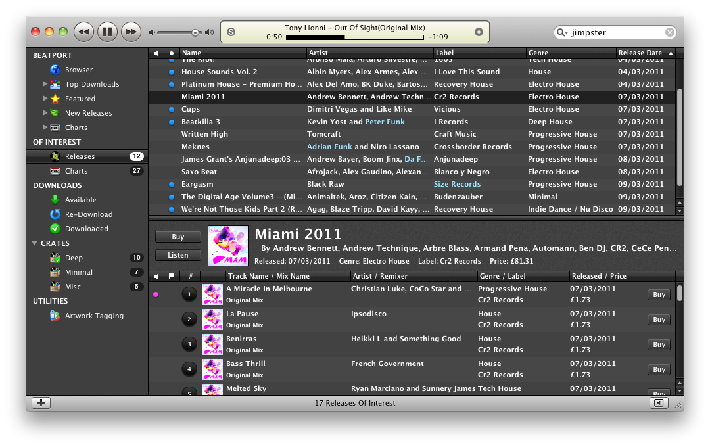Image resolution: width=710 pixels, height=447 pixels.
Task: Open the Artwork Tagging utility icon
Action: [55, 316]
